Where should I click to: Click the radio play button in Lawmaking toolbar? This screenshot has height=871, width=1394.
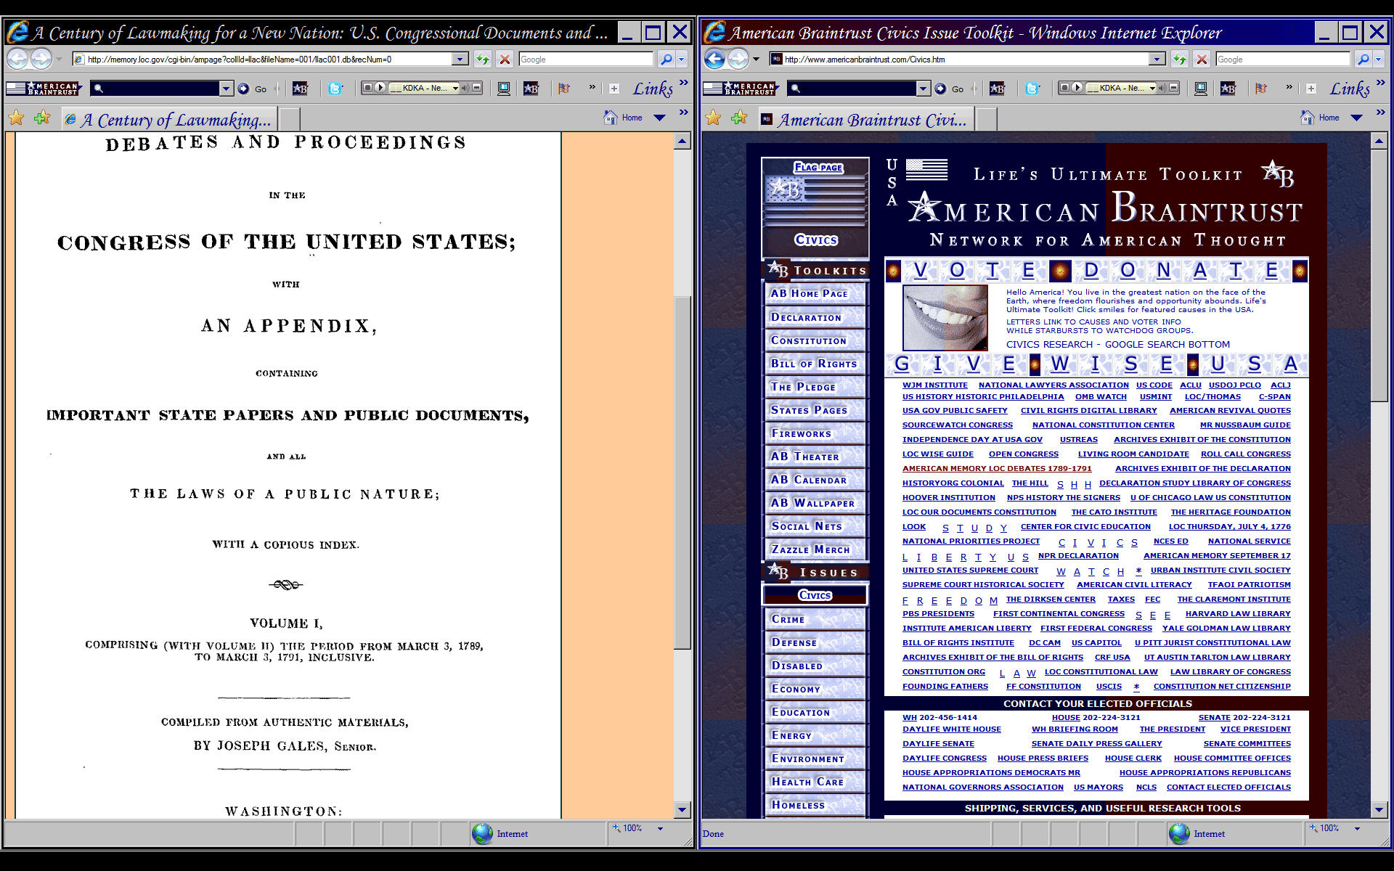[x=380, y=88]
